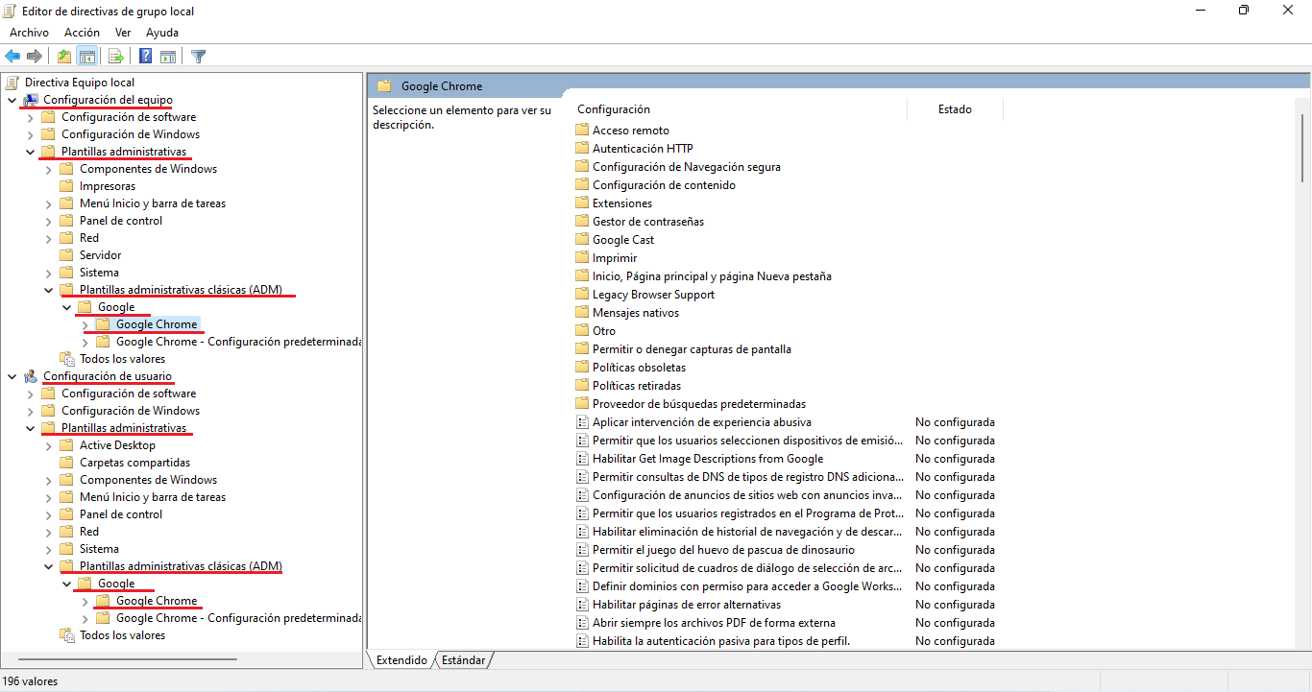
Task: Click the folder icon beside Servidor
Action: coord(66,254)
